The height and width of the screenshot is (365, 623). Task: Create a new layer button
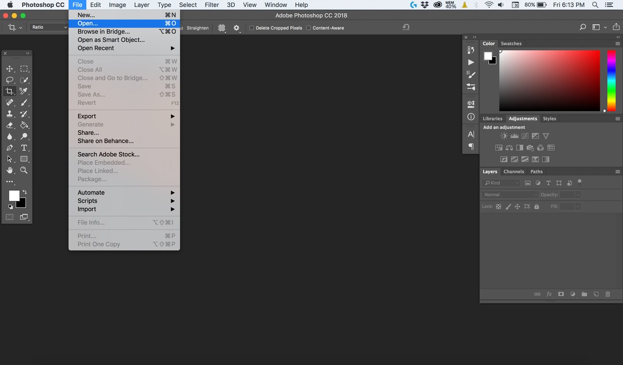(x=596, y=294)
